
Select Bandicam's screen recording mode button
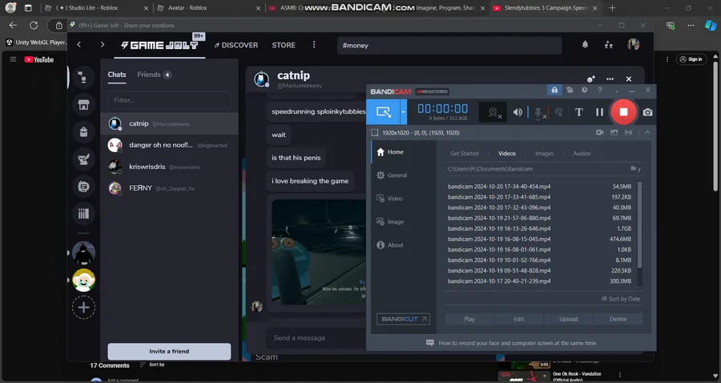383,111
